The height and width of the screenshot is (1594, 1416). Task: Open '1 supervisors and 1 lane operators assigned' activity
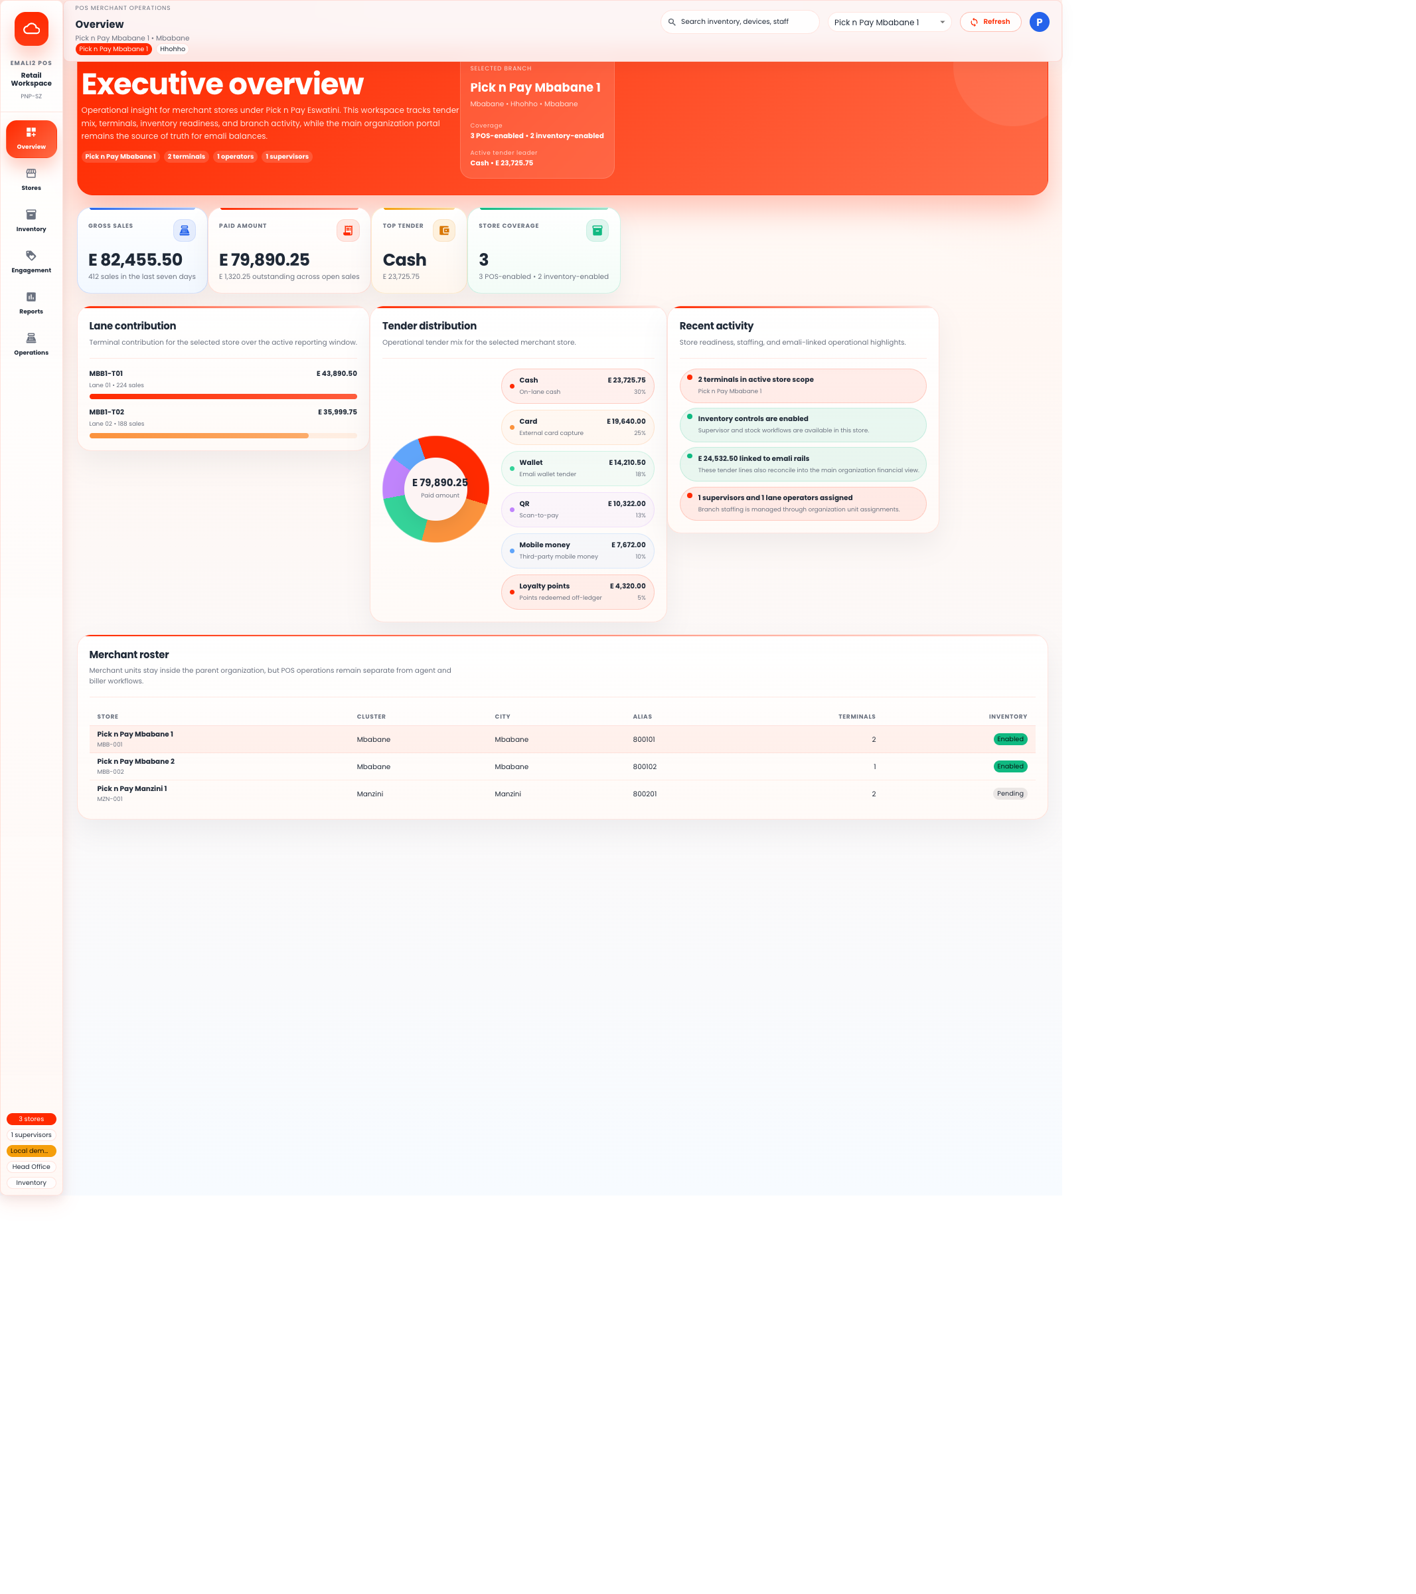tap(803, 504)
